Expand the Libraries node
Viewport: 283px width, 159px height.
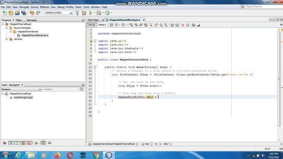coord(7,39)
